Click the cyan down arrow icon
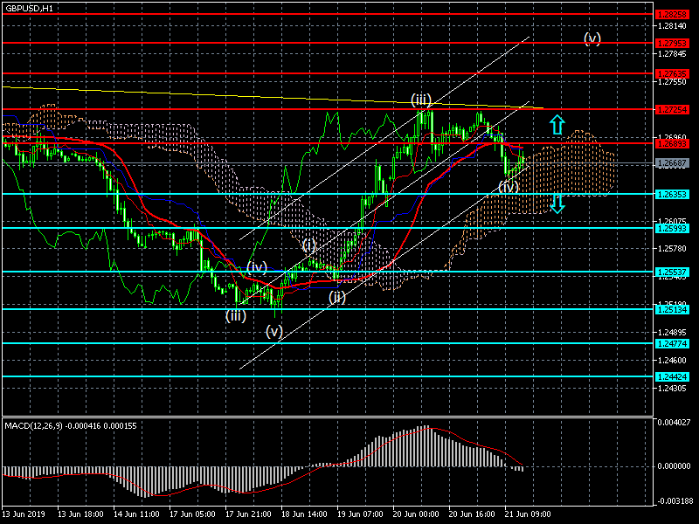The image size is (699, 524). coord(557,203)
